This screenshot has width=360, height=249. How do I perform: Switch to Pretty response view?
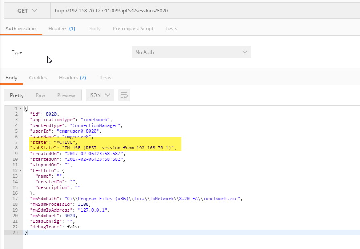[17, 95]
